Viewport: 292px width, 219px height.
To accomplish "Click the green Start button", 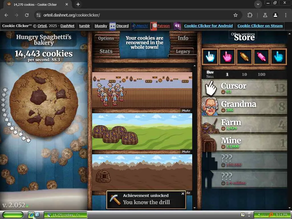I will (x=13, y=215).
